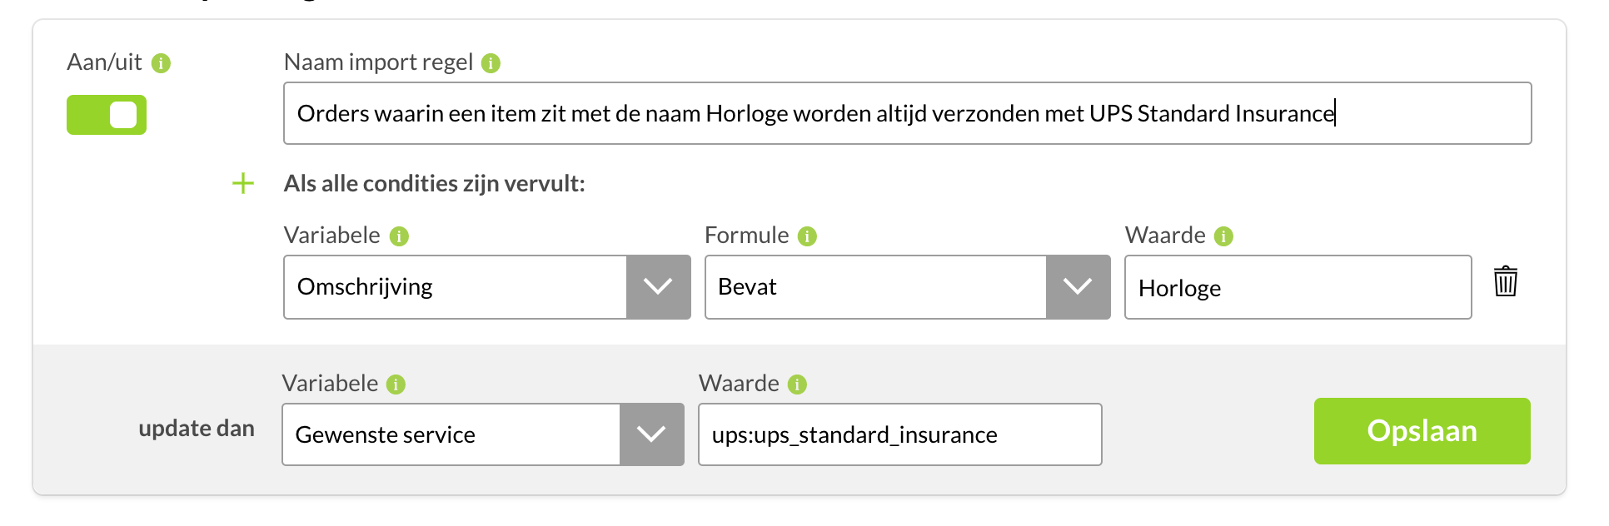Focus the Horloge value input field
The width and height of the screenshot is (1609, 526).
pyautogui.click(x=1298, y=287)
